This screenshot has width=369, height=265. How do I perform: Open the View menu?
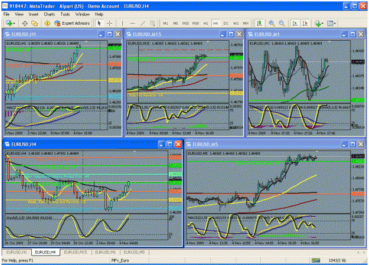19,14
